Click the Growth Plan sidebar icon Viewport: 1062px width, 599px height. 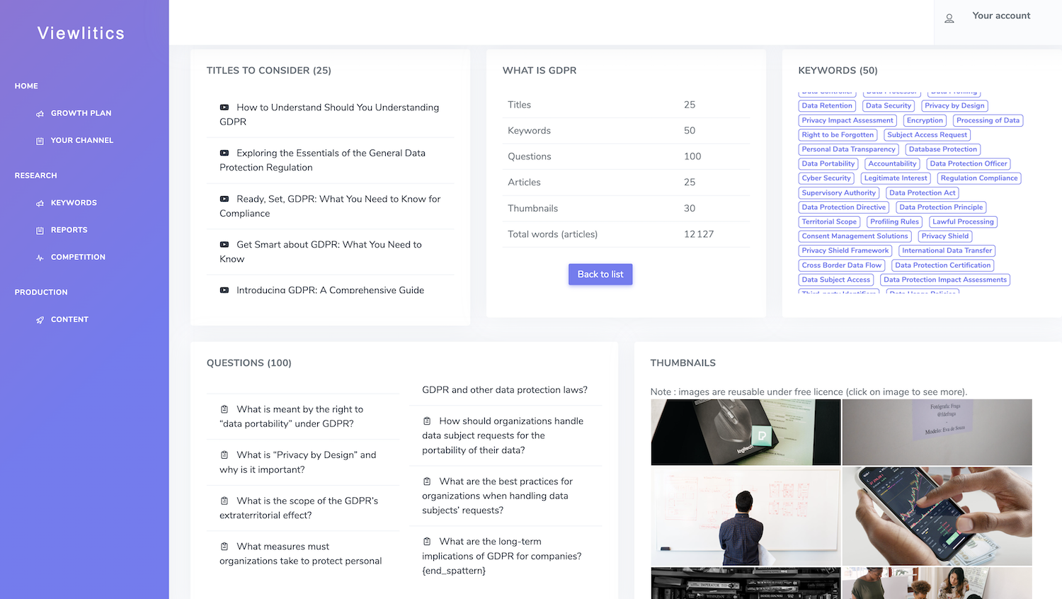pyautogui.click(x=40, y=113)
